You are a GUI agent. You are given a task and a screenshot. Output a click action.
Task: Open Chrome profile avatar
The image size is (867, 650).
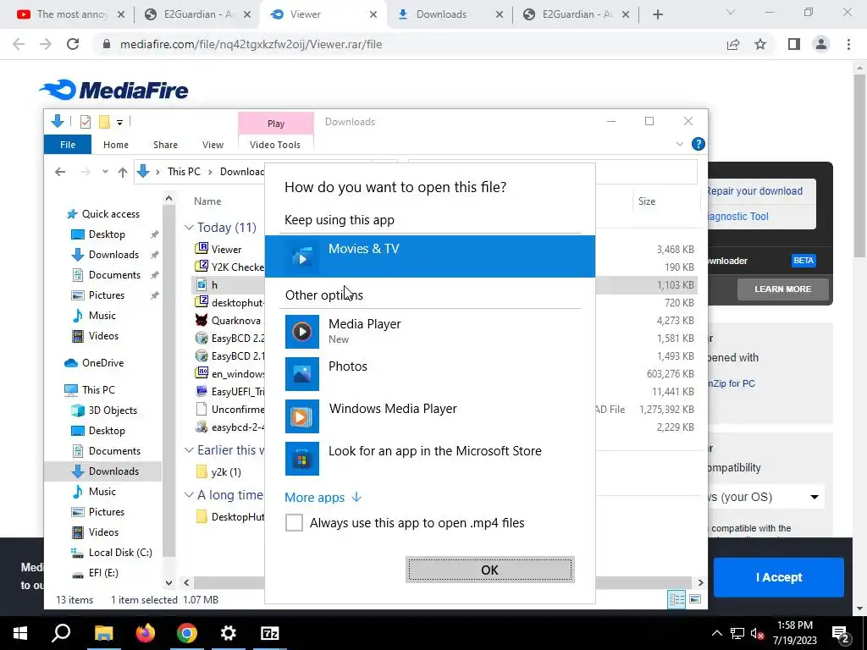pos(821,44)
